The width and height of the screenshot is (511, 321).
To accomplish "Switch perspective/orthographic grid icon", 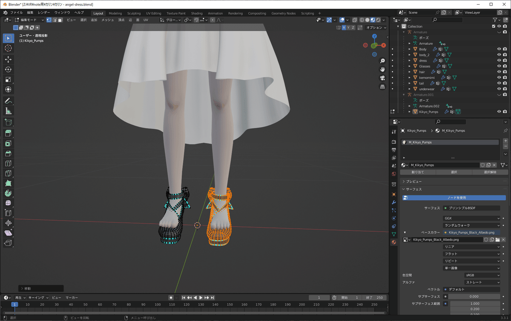I will point(382,86).
